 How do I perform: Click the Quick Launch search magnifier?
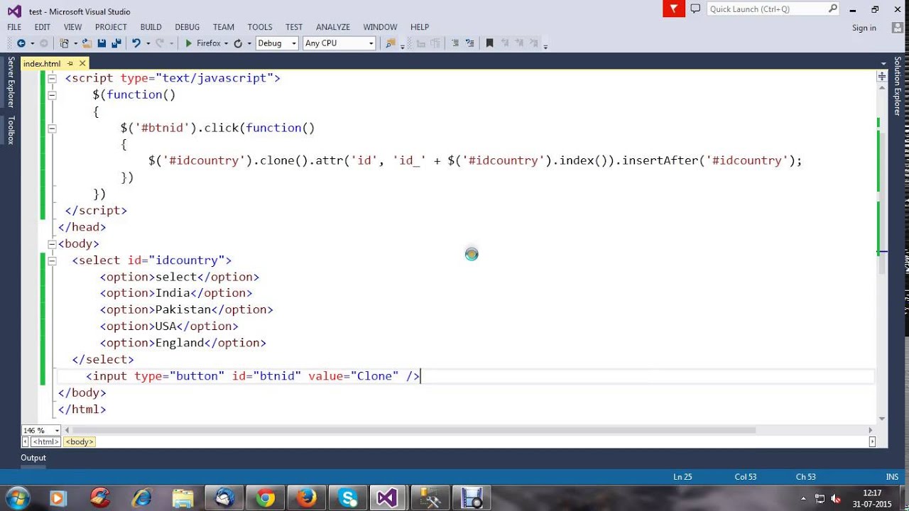click(x=833, y=9)
